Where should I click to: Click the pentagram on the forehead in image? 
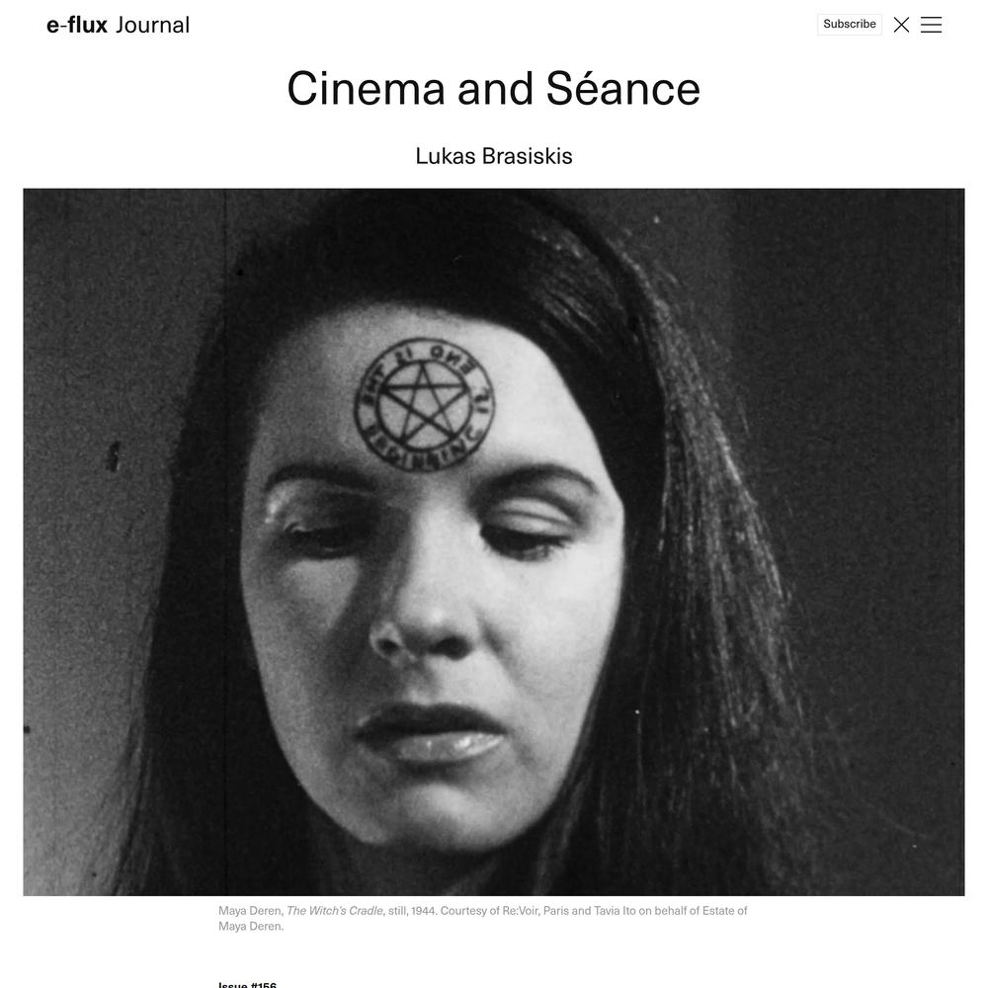(x=424, y=404)
